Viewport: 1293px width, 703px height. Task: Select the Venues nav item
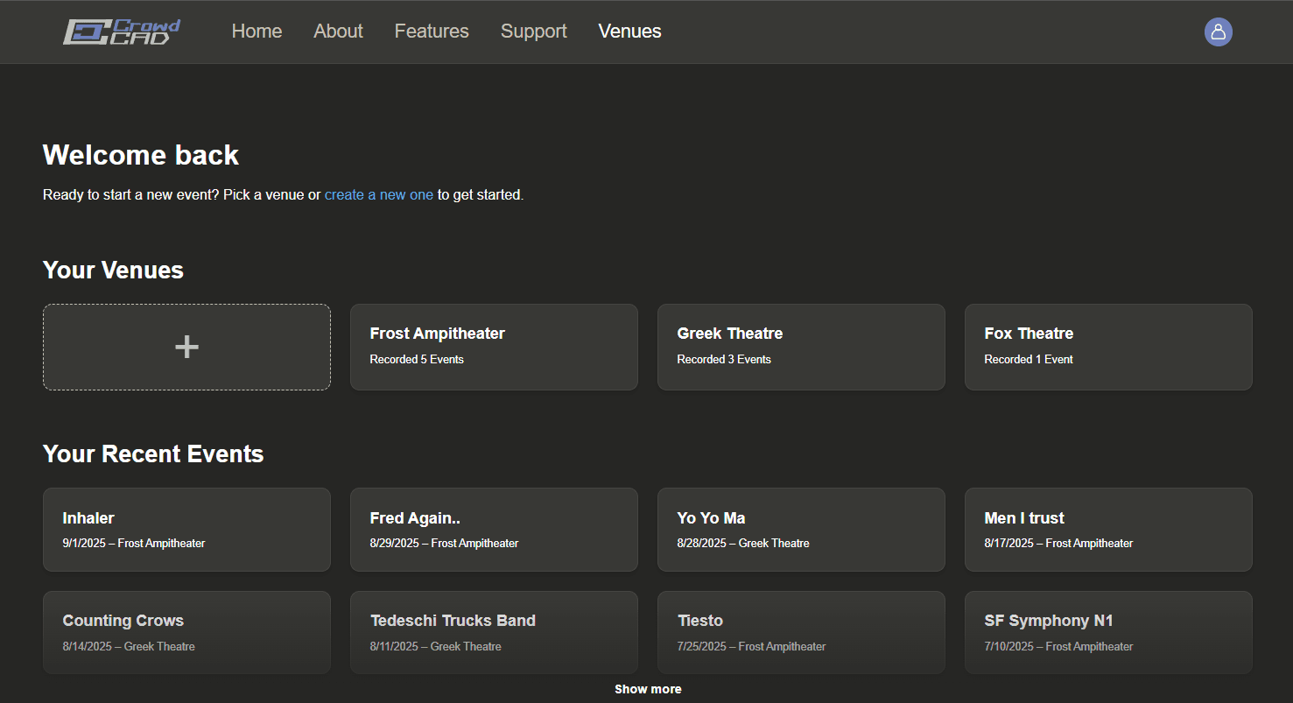click(629, 32)
